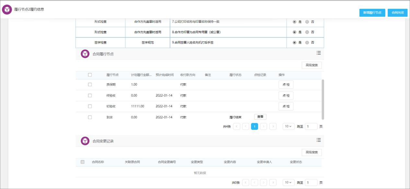Click the page header cube logo icon

pyautogui.click(x=7, y=10)
